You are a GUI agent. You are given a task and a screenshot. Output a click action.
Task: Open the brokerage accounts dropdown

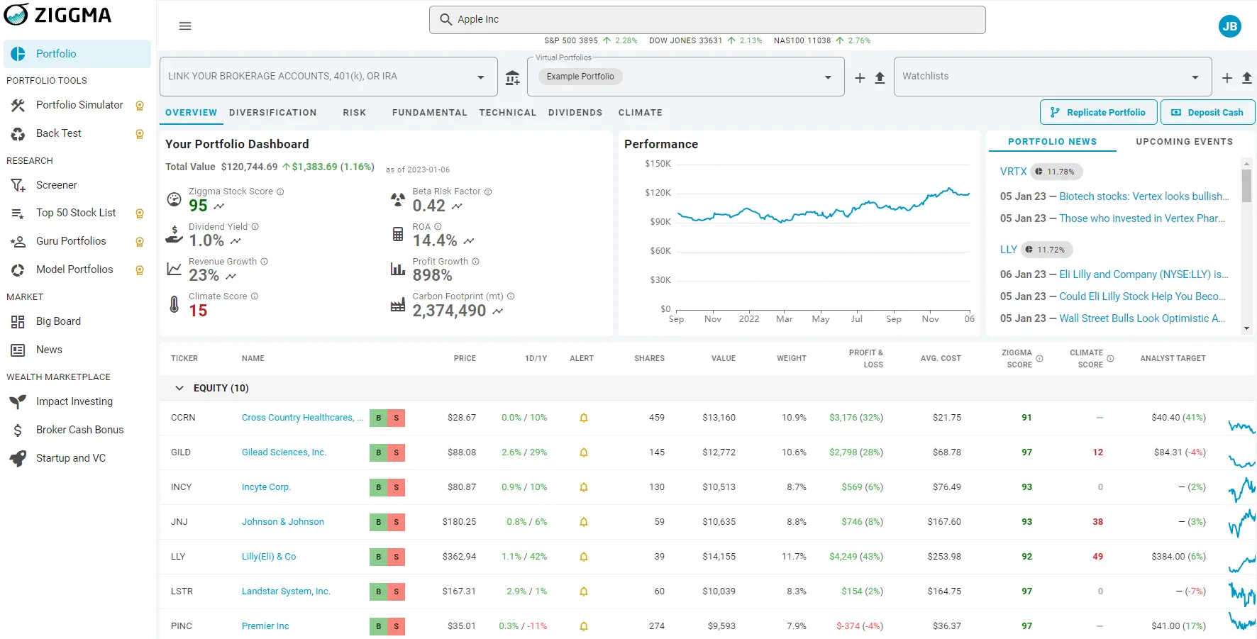[480, 77]
